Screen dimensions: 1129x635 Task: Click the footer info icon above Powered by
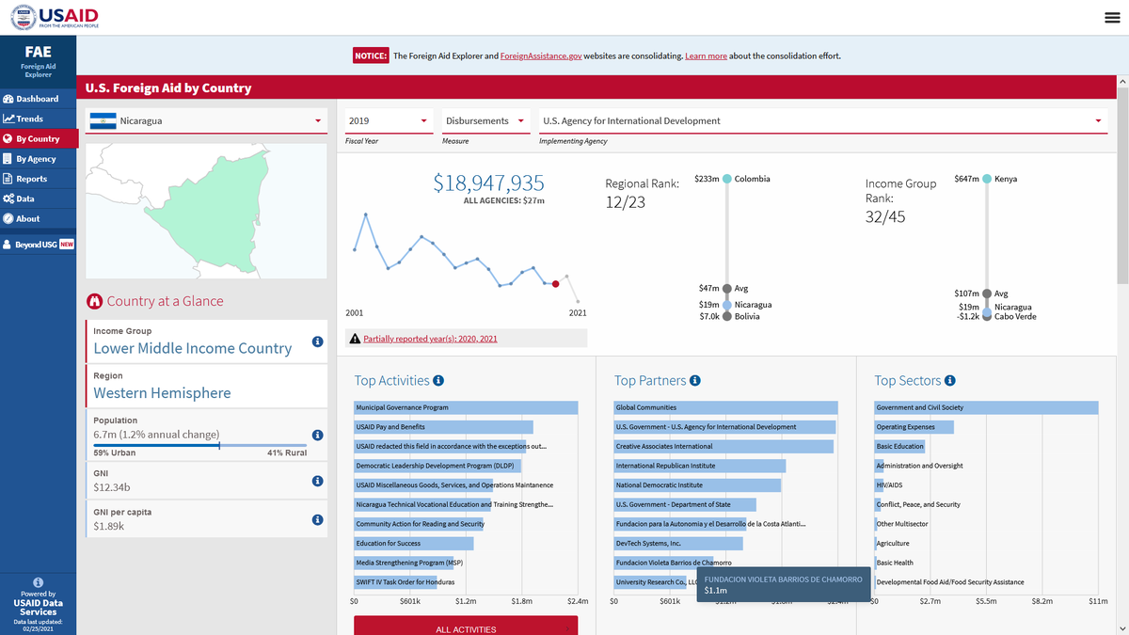point(38,582)
